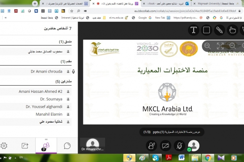
Task: Open the el.mu.edu.sa bookmark
Action: point(119,18)
